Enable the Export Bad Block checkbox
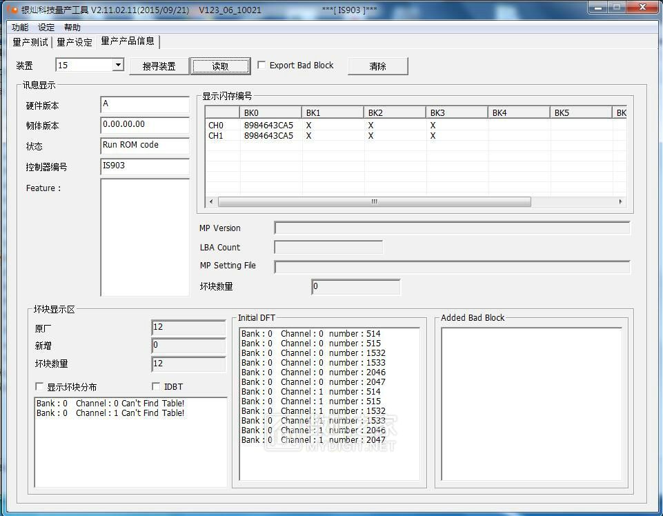Viewport: 663px width, 516px height. (x=261, y=65)
